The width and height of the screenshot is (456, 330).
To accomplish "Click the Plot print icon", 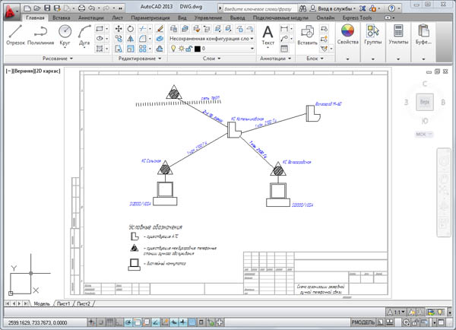I will [x=82, y=8].
